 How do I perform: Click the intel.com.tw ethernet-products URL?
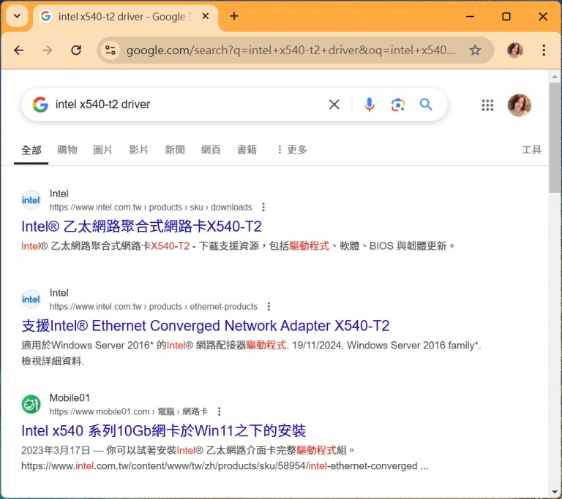pyautogui.click(x=154, y=306)
